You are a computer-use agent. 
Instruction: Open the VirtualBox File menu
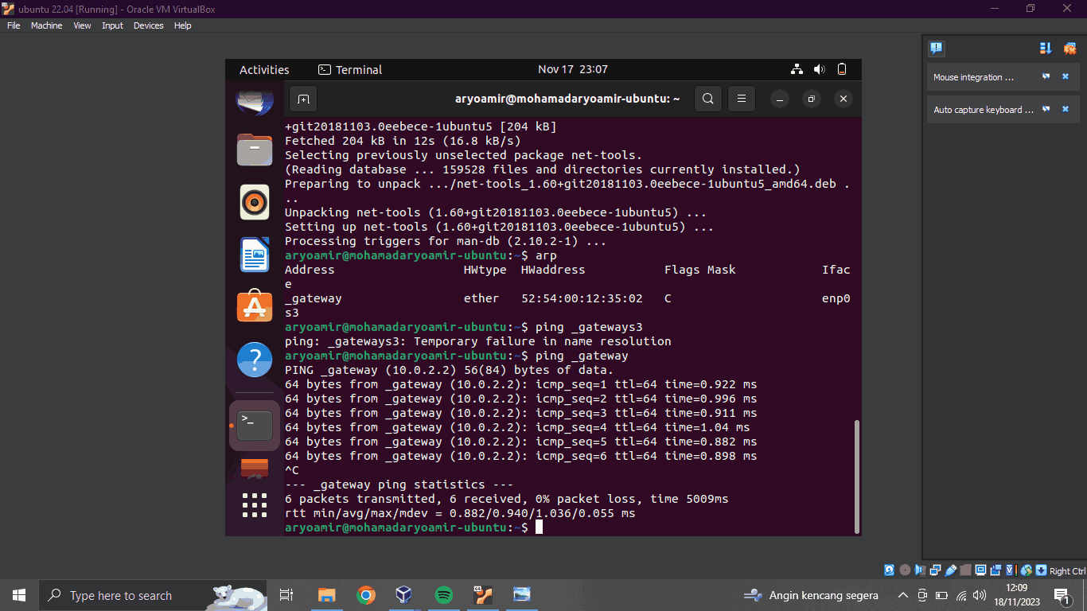click(13, 25)
